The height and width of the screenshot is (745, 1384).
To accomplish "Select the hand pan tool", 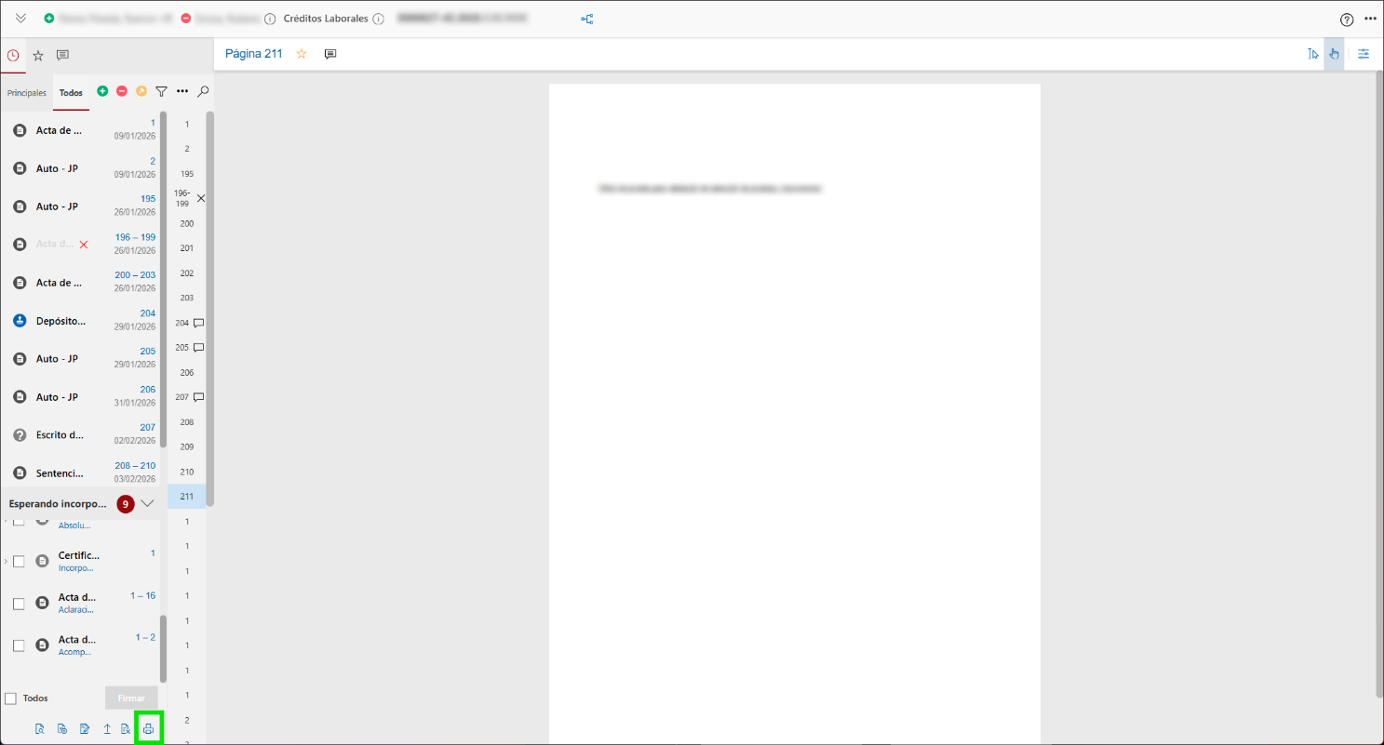I will tap(1334, 54).
